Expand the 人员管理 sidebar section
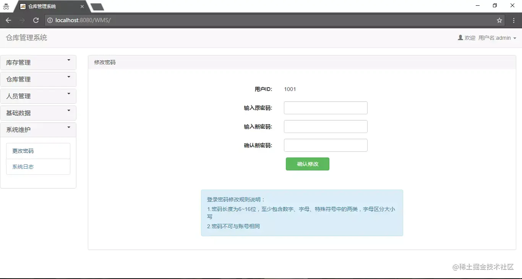Image resolution: width=522 pixels, height=279 pixels. (x=38, y=96)
